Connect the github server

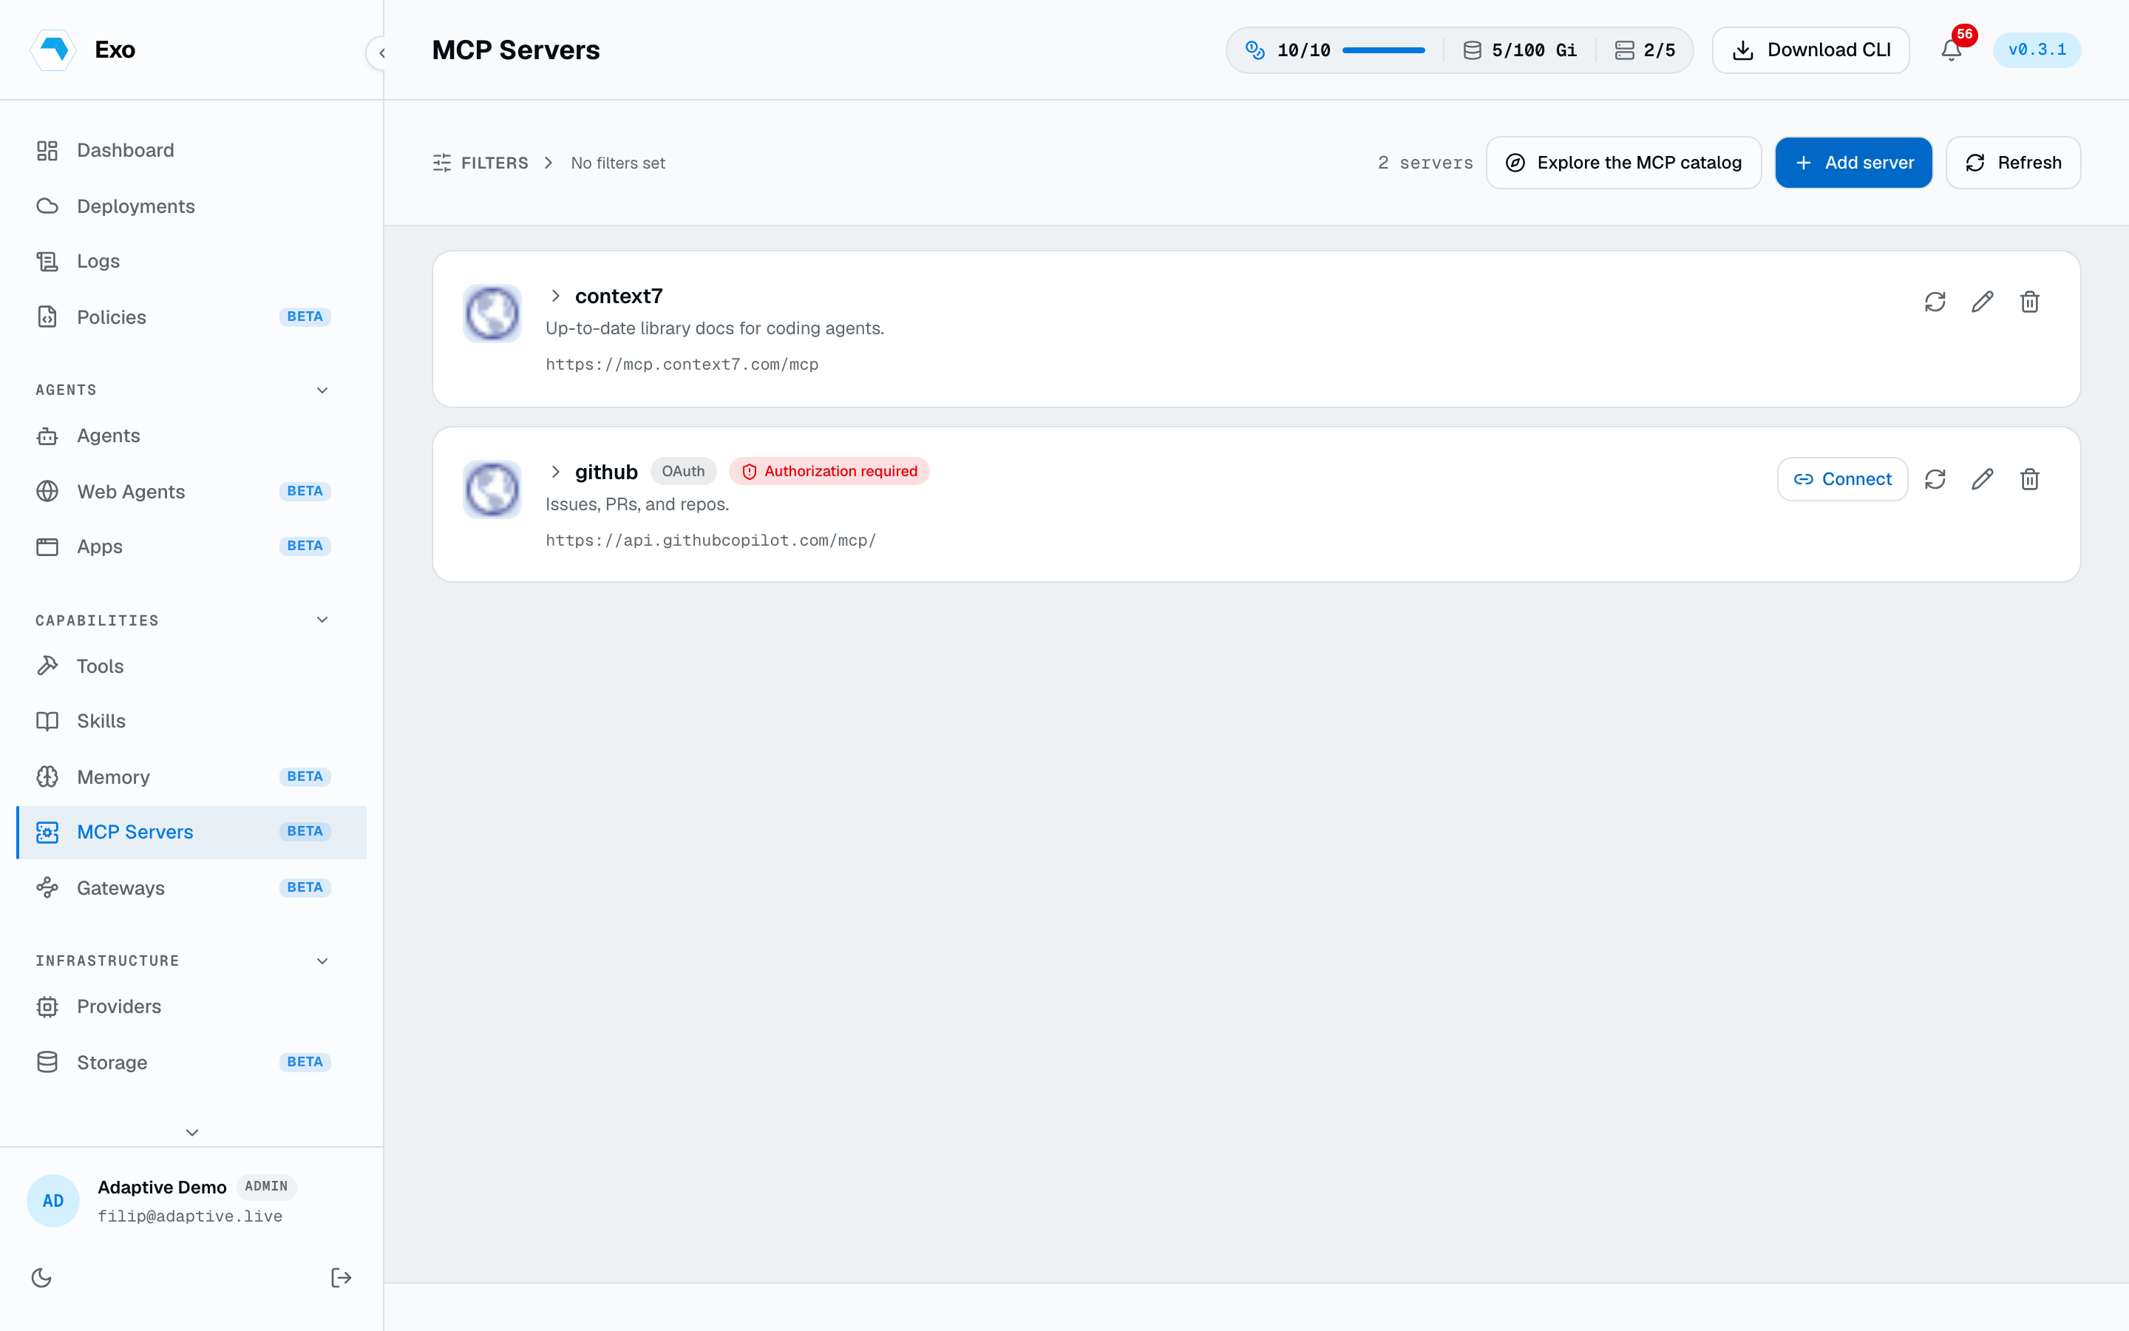coord(1842,479)
